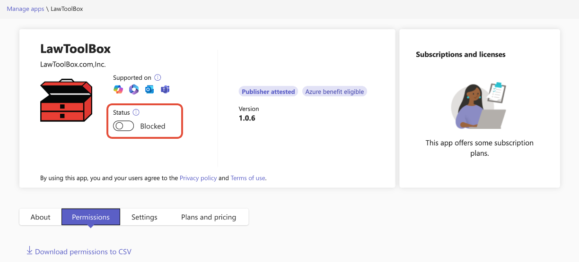Viewport: 579px width, 262px height.
Task: Open the Settings tab
Action: pos(144,217)
